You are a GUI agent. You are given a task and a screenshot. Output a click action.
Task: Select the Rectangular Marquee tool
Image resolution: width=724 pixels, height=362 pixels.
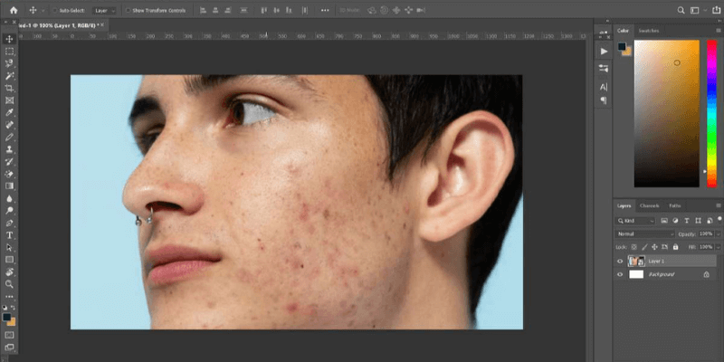tap(9, 52)
